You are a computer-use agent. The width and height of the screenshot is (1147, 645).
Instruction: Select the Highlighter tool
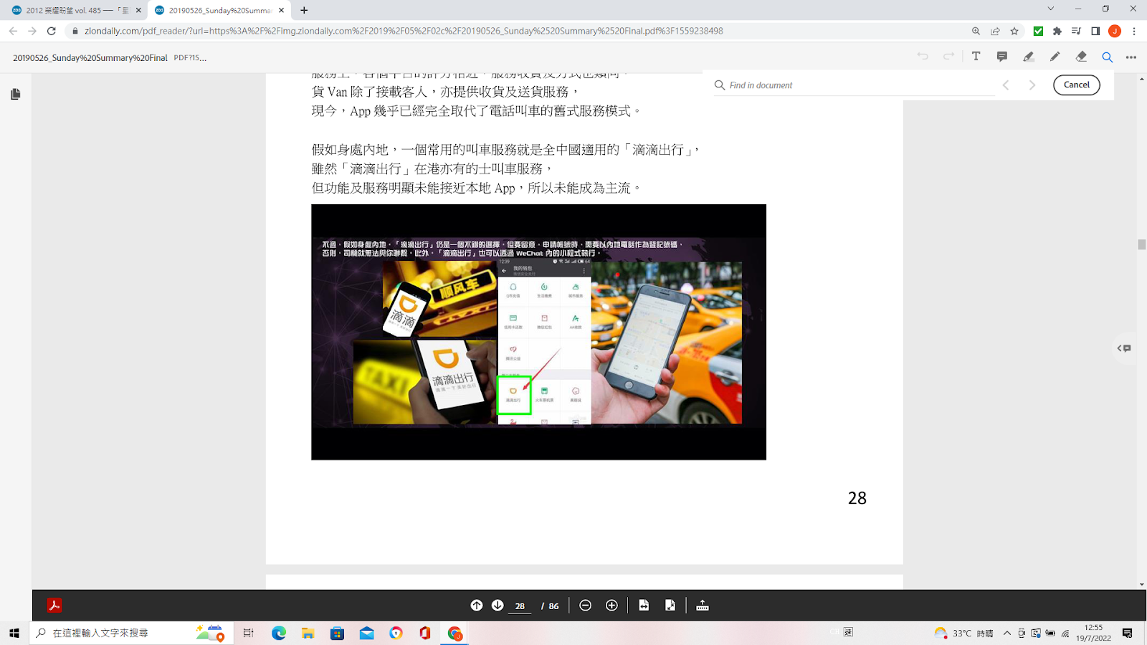(1029, 57)
